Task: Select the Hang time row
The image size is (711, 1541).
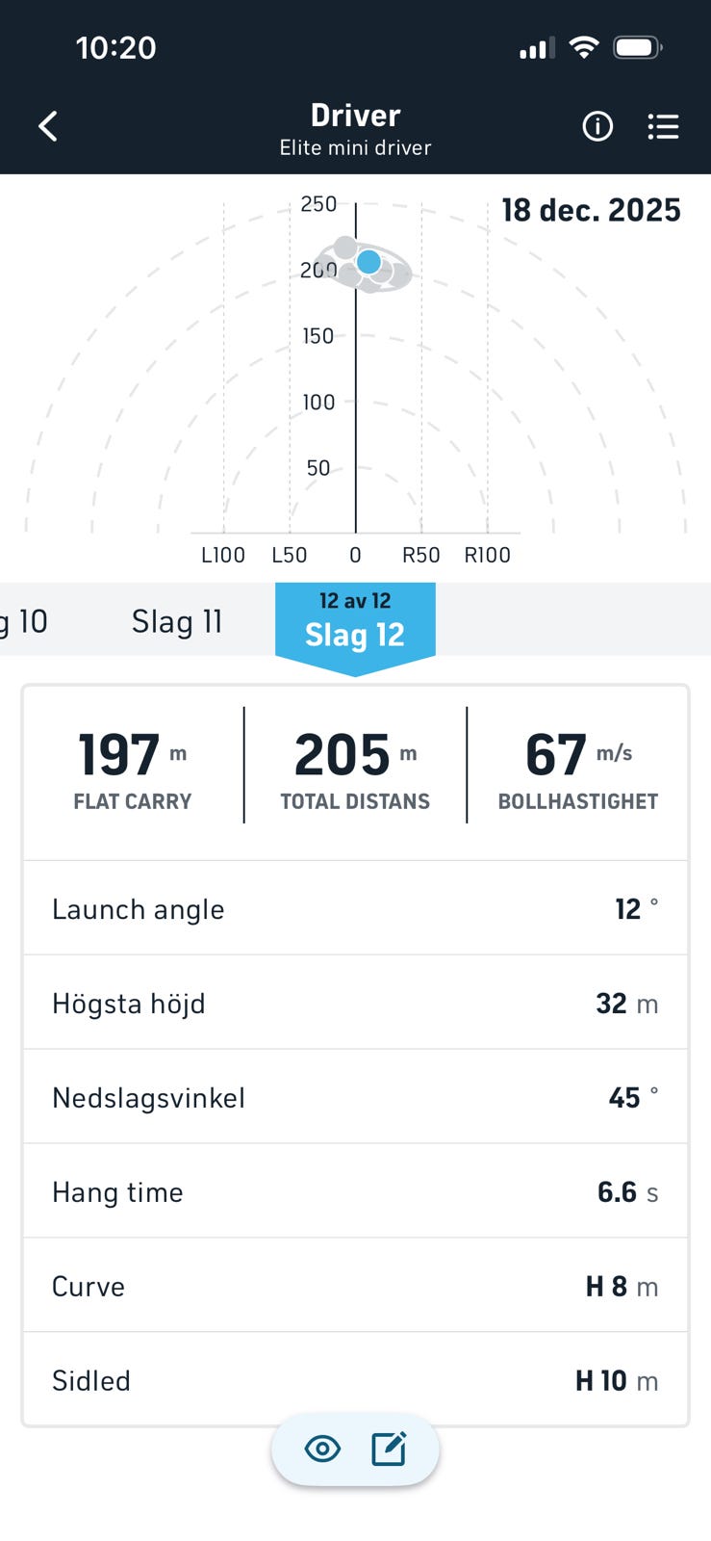Action: pos(355,1191)
